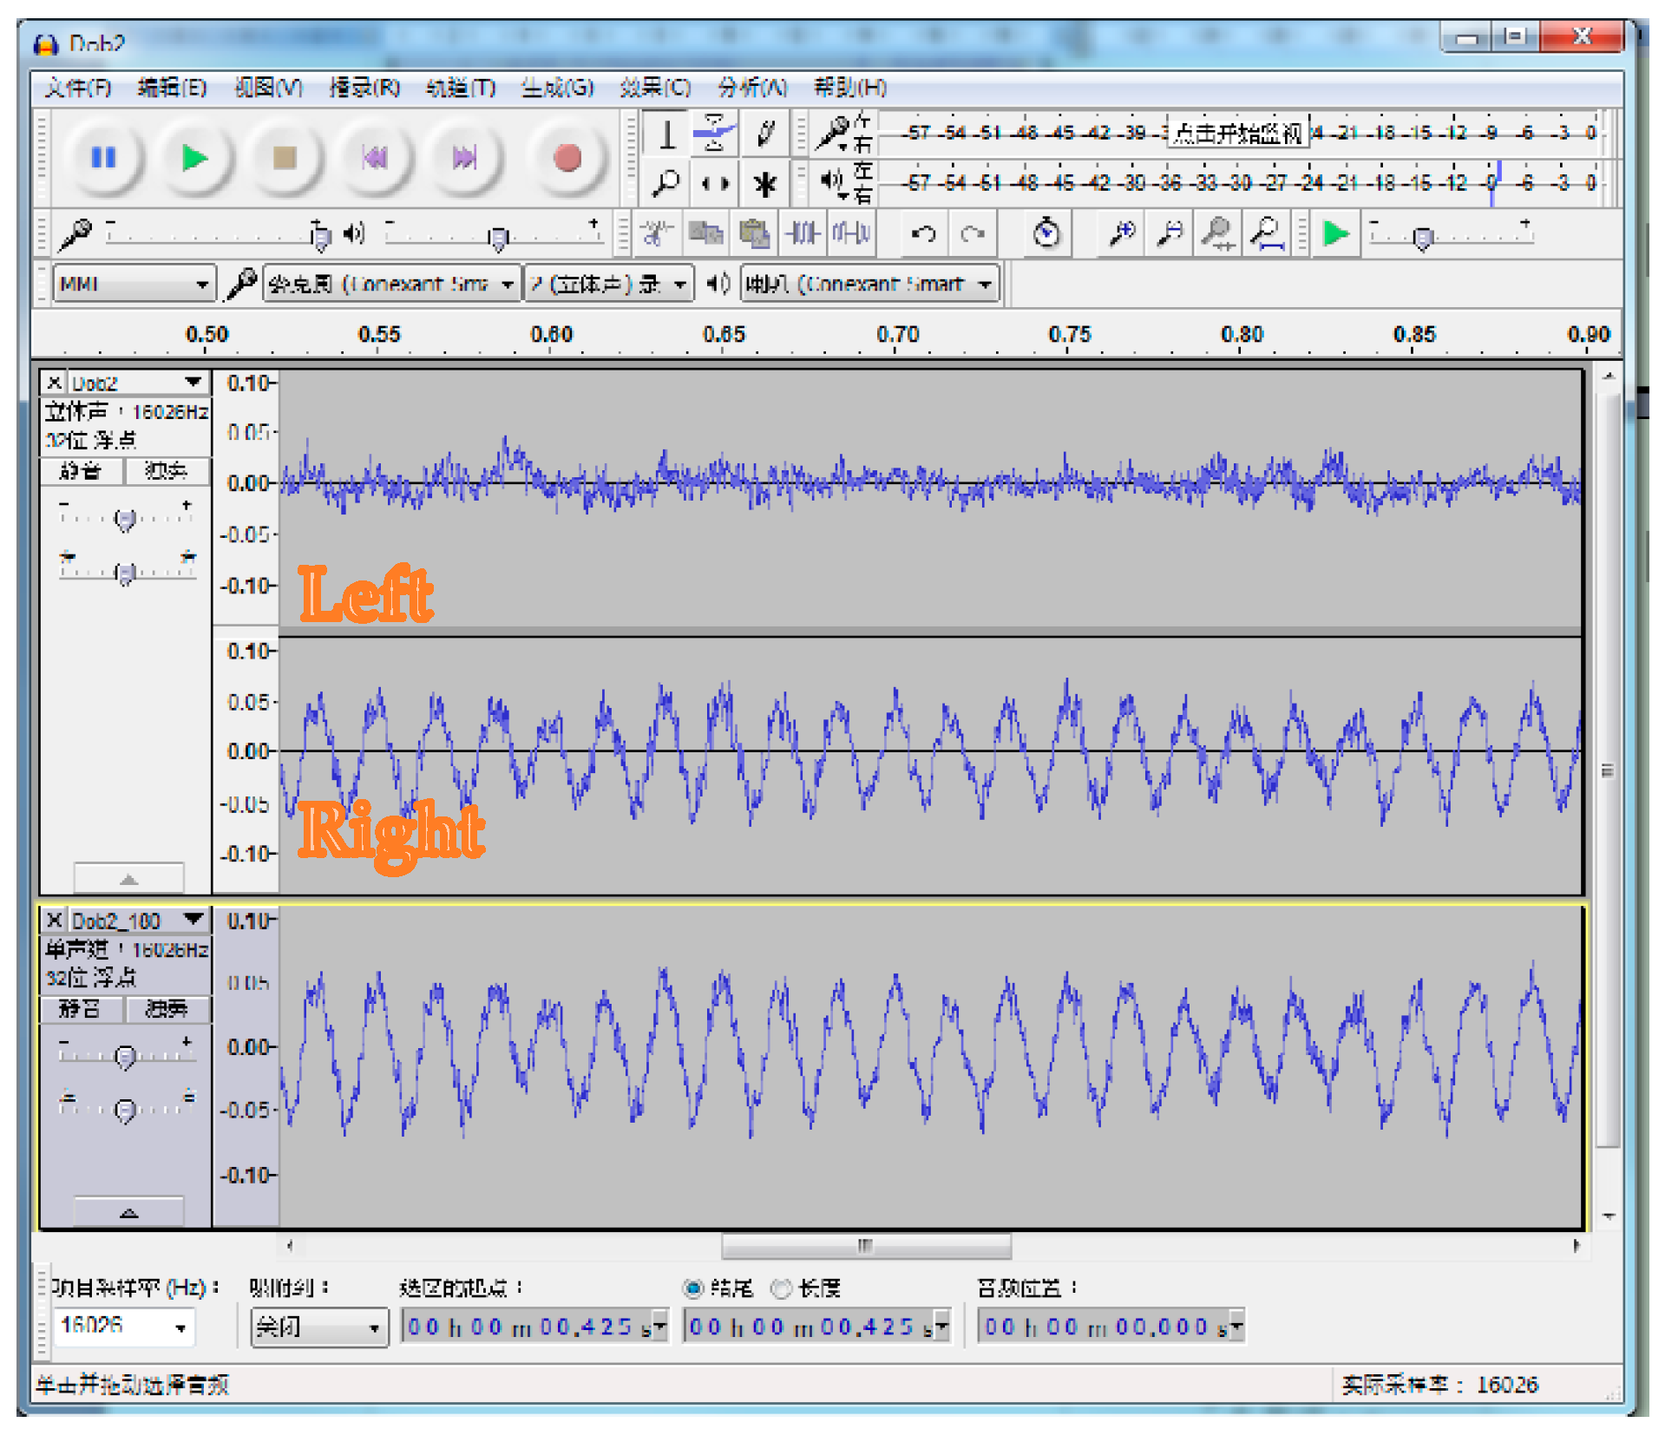This screenshot has height=1442, width=1665.
Task: Click the green Play button
Action: click(x=194, y=159)
